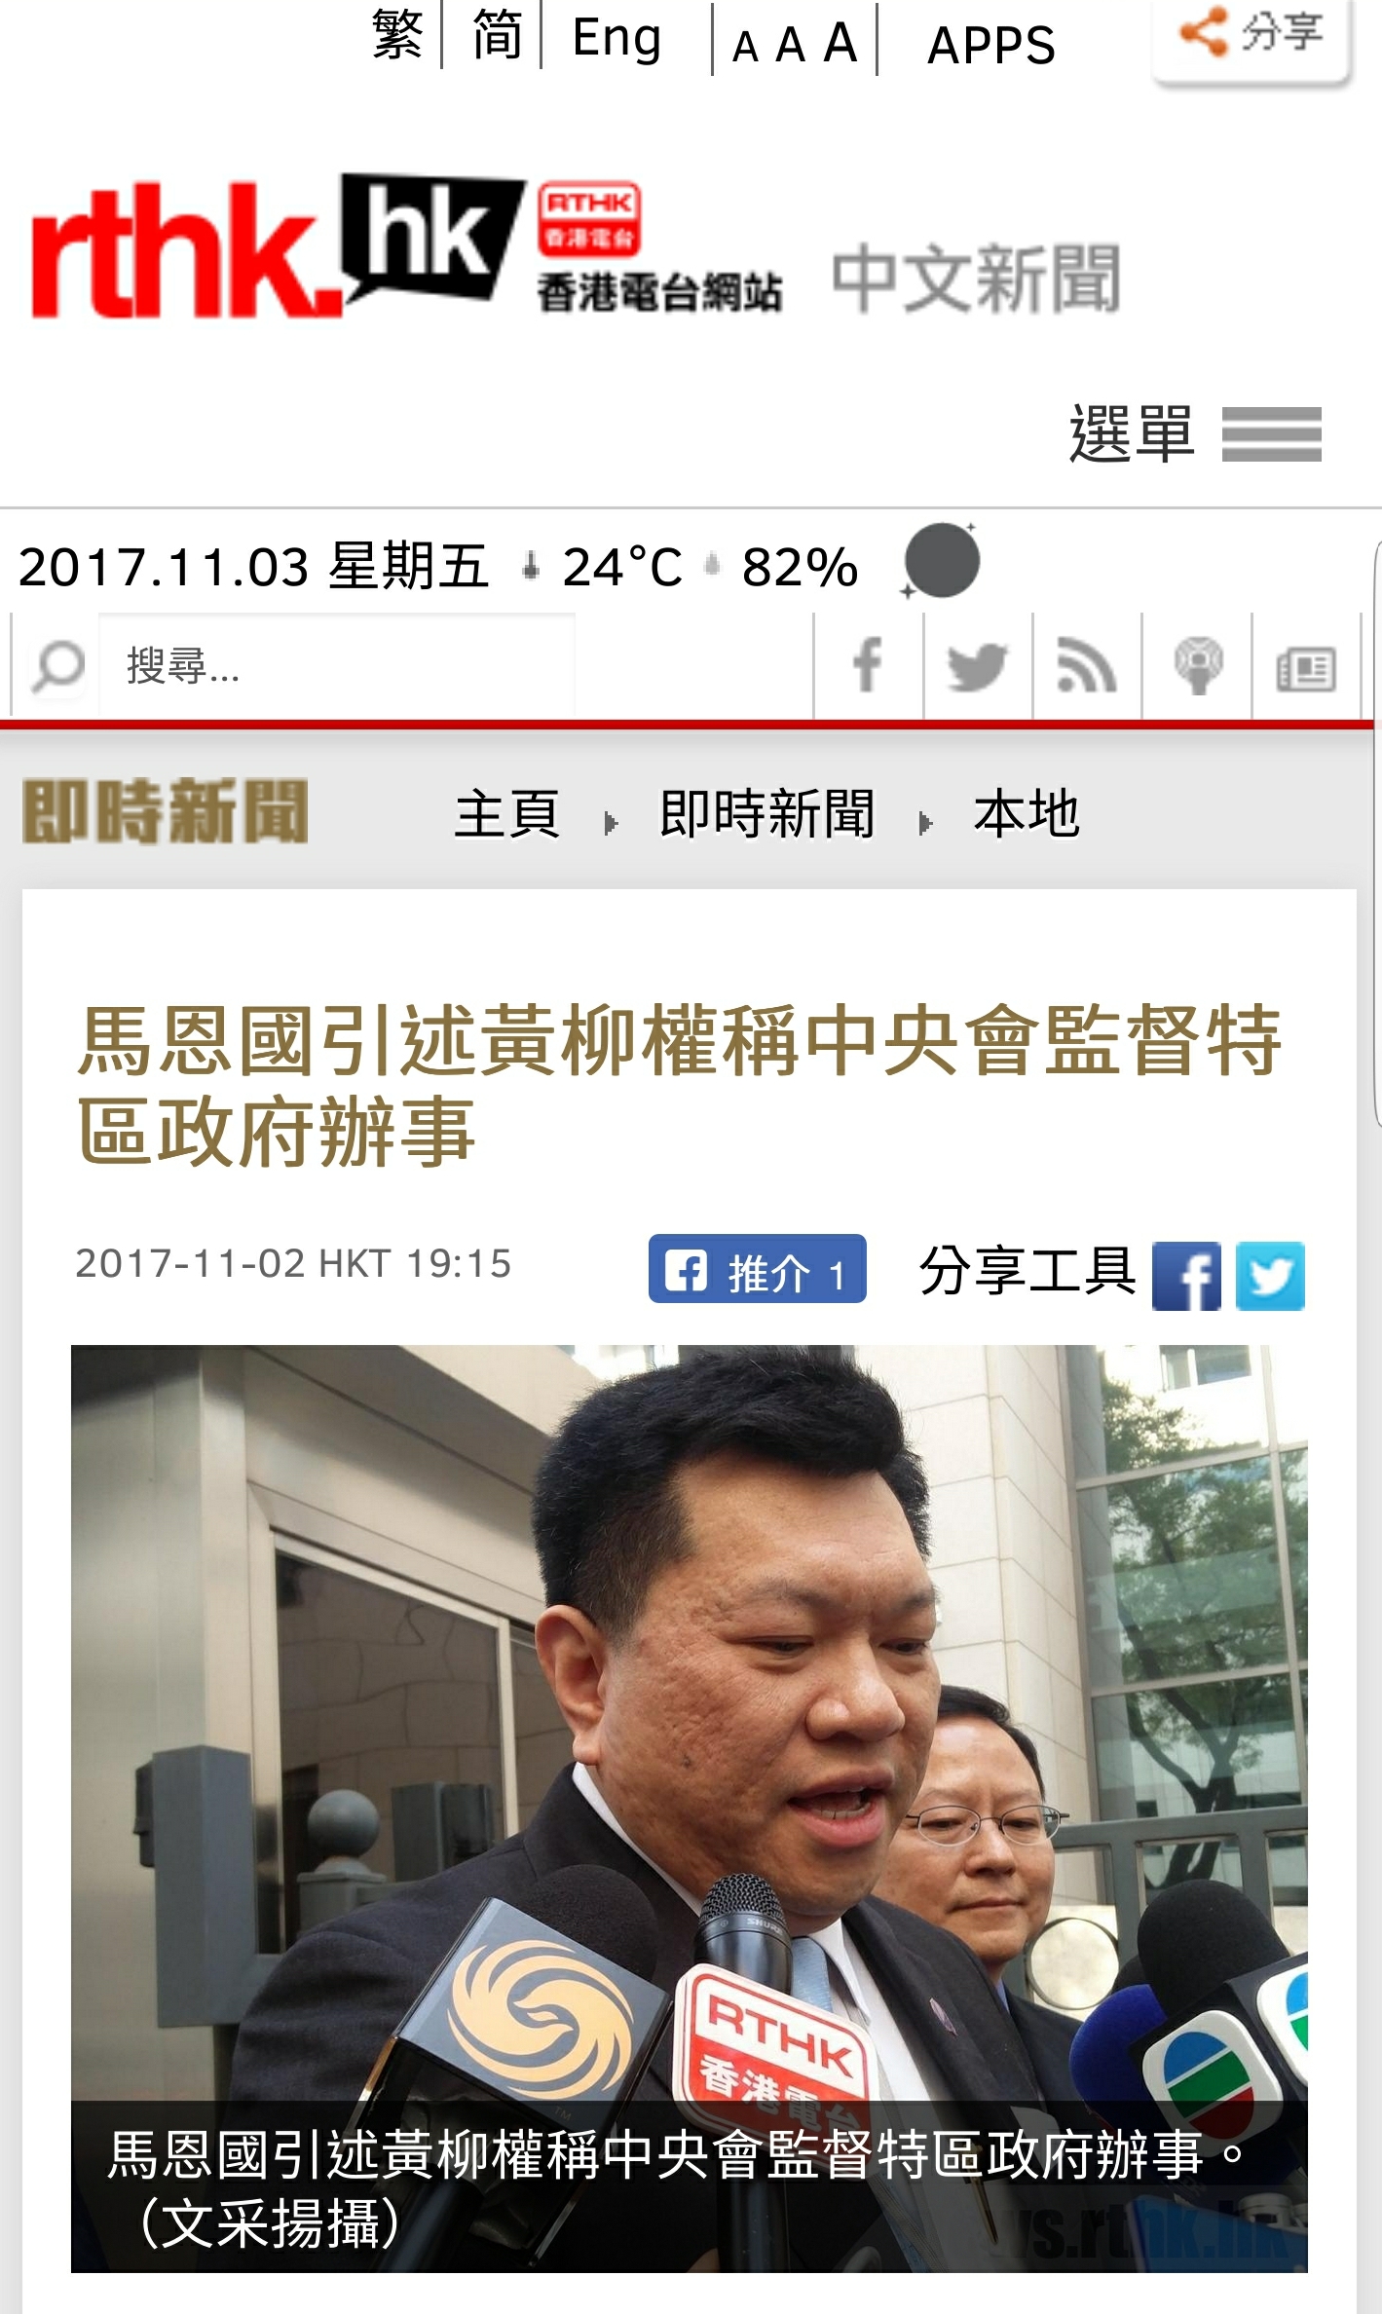
Task: Click the magnifier search icon
Action: (x=56, y=667)
